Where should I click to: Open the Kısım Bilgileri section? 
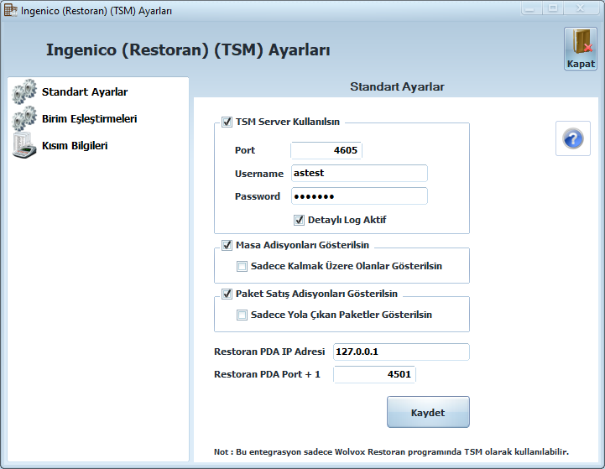point(75,146)
